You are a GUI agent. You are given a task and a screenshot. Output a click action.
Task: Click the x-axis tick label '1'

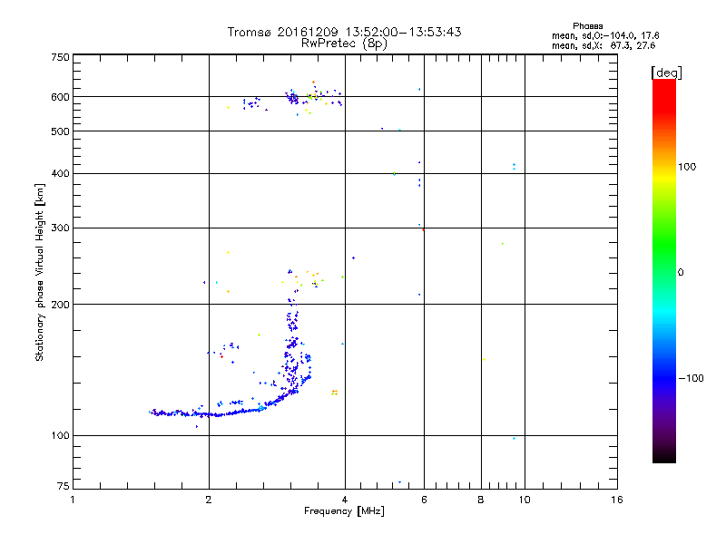coord(73,500)
